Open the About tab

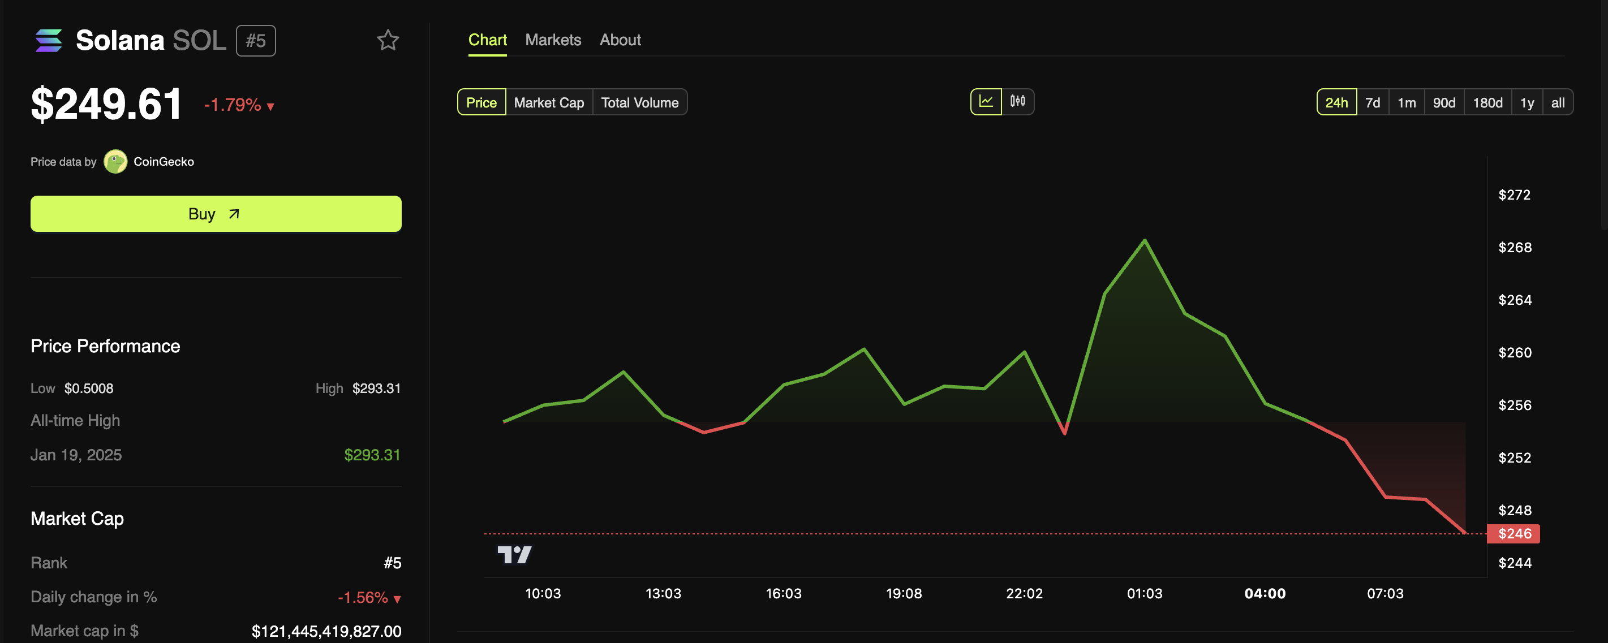pyautogui.click(x=620, y=40)
